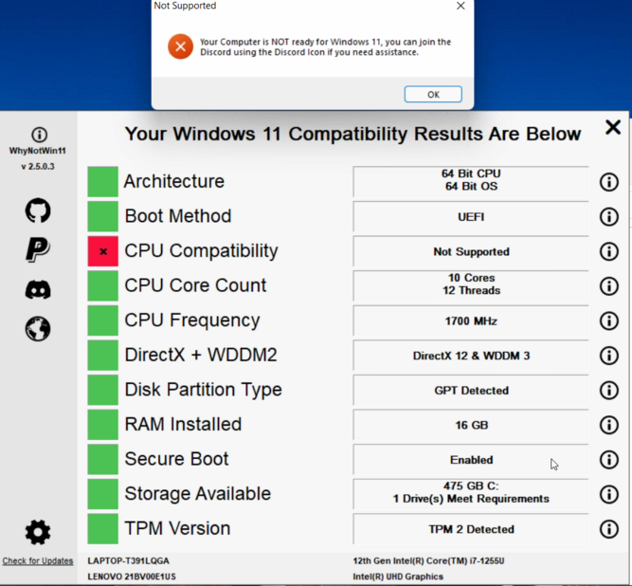The image size is (632, 586).
Task: Show info for Disk Partition Type row
Action: coord(608,390)
